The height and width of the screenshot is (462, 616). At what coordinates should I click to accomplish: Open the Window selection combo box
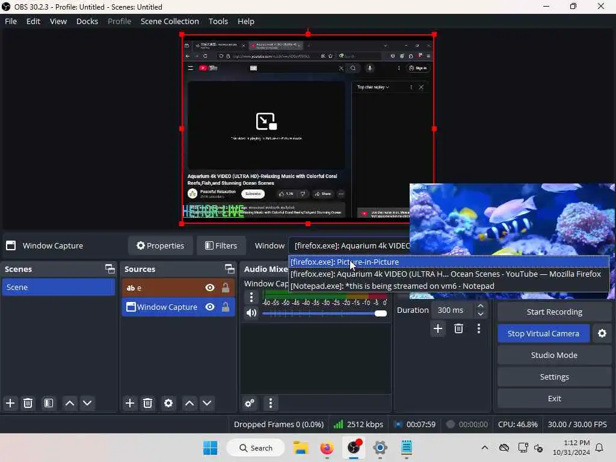pos(350,245)
